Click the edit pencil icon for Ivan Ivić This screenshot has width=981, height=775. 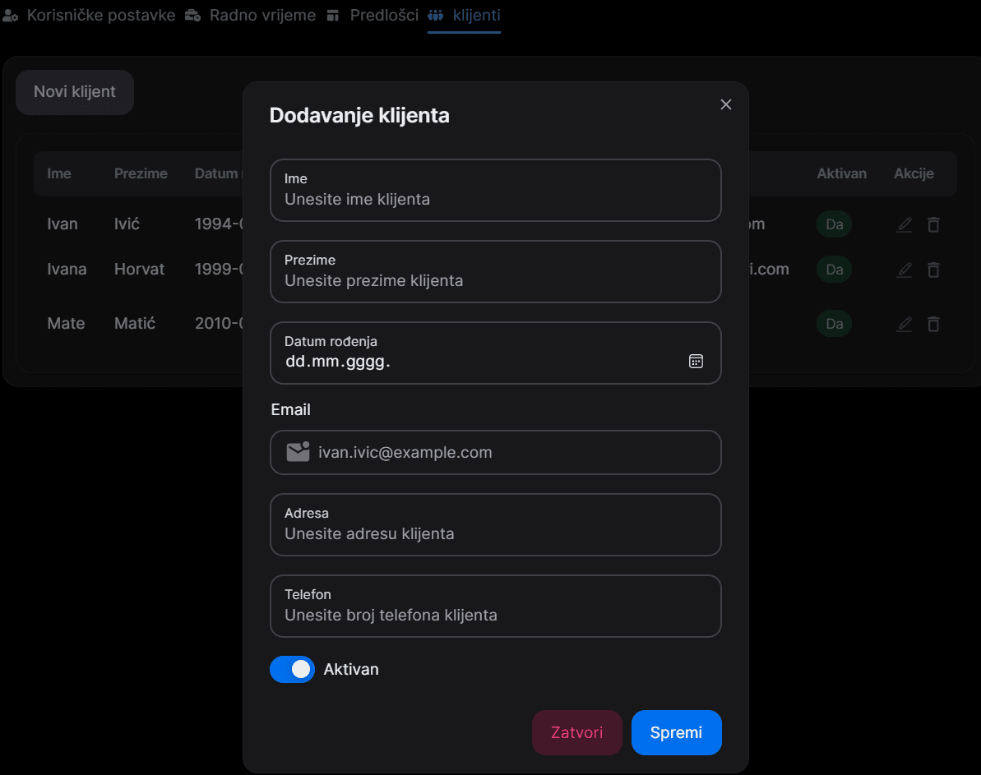905,224
